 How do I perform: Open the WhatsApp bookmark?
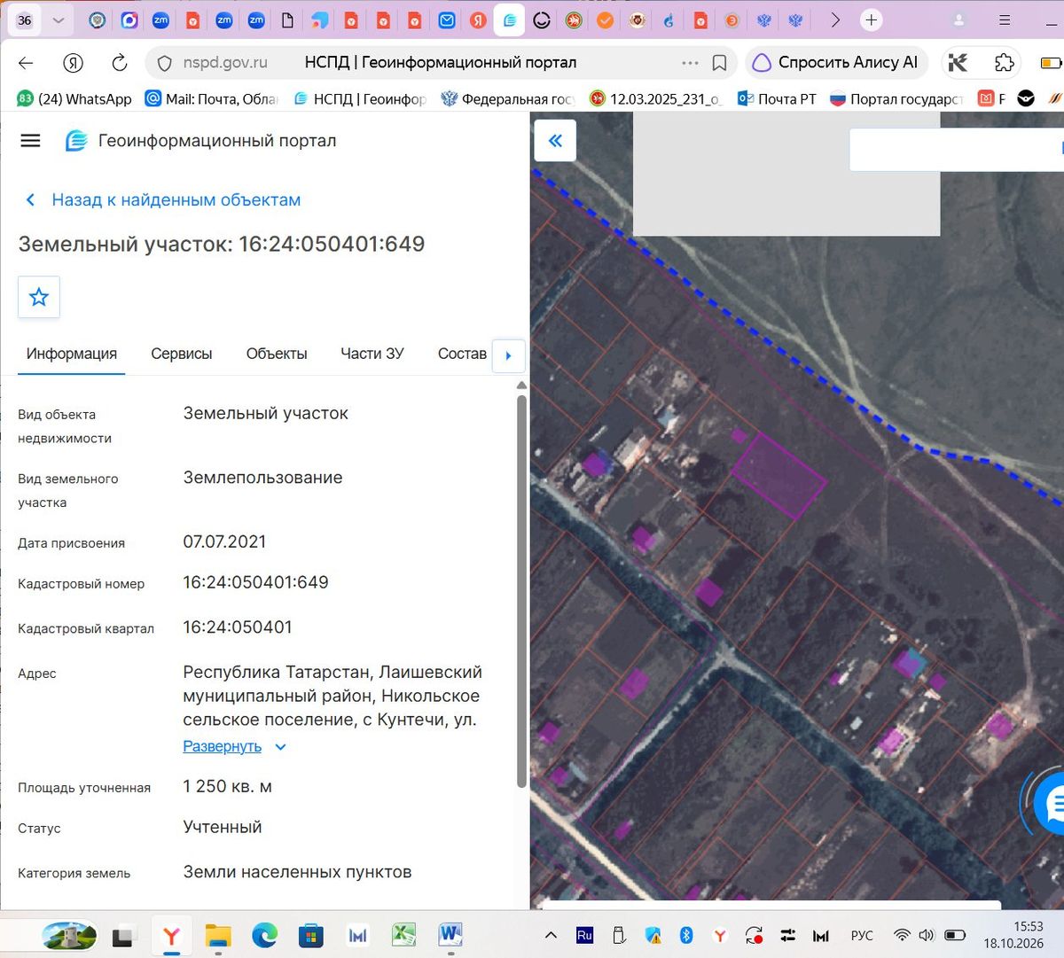point(75,98)
